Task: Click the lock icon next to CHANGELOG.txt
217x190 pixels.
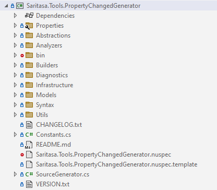Action: 22,125
